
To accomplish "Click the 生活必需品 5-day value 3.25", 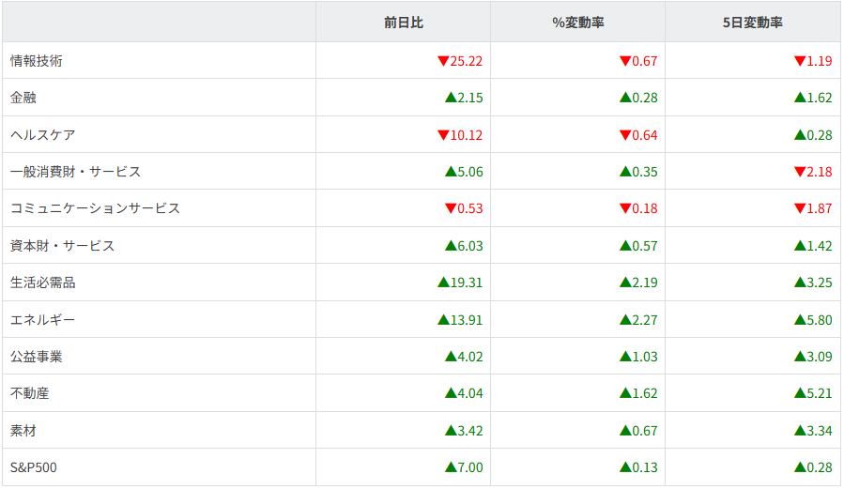I will coord(819,283).
